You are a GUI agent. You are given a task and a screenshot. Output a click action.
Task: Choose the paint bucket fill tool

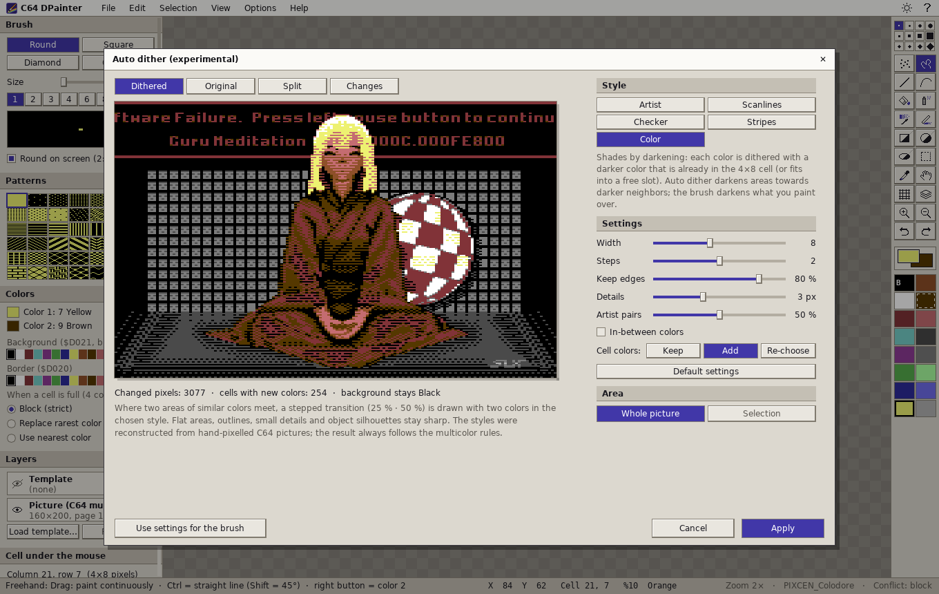(904, 101)
